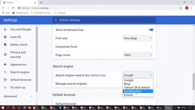This screenshot has width=195, height=110.
Task: Select Ecosia from the search engine list
Action: 138,95
